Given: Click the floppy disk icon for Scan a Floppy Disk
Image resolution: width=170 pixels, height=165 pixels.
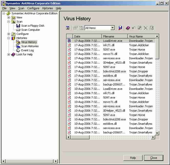Looking at the screenshot, I should [x=18, y=26].
